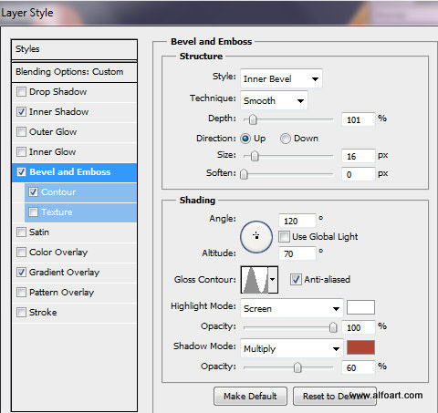Select the Stroke style entry
Viewport: 438px width, 413px height.
(74, 313)
